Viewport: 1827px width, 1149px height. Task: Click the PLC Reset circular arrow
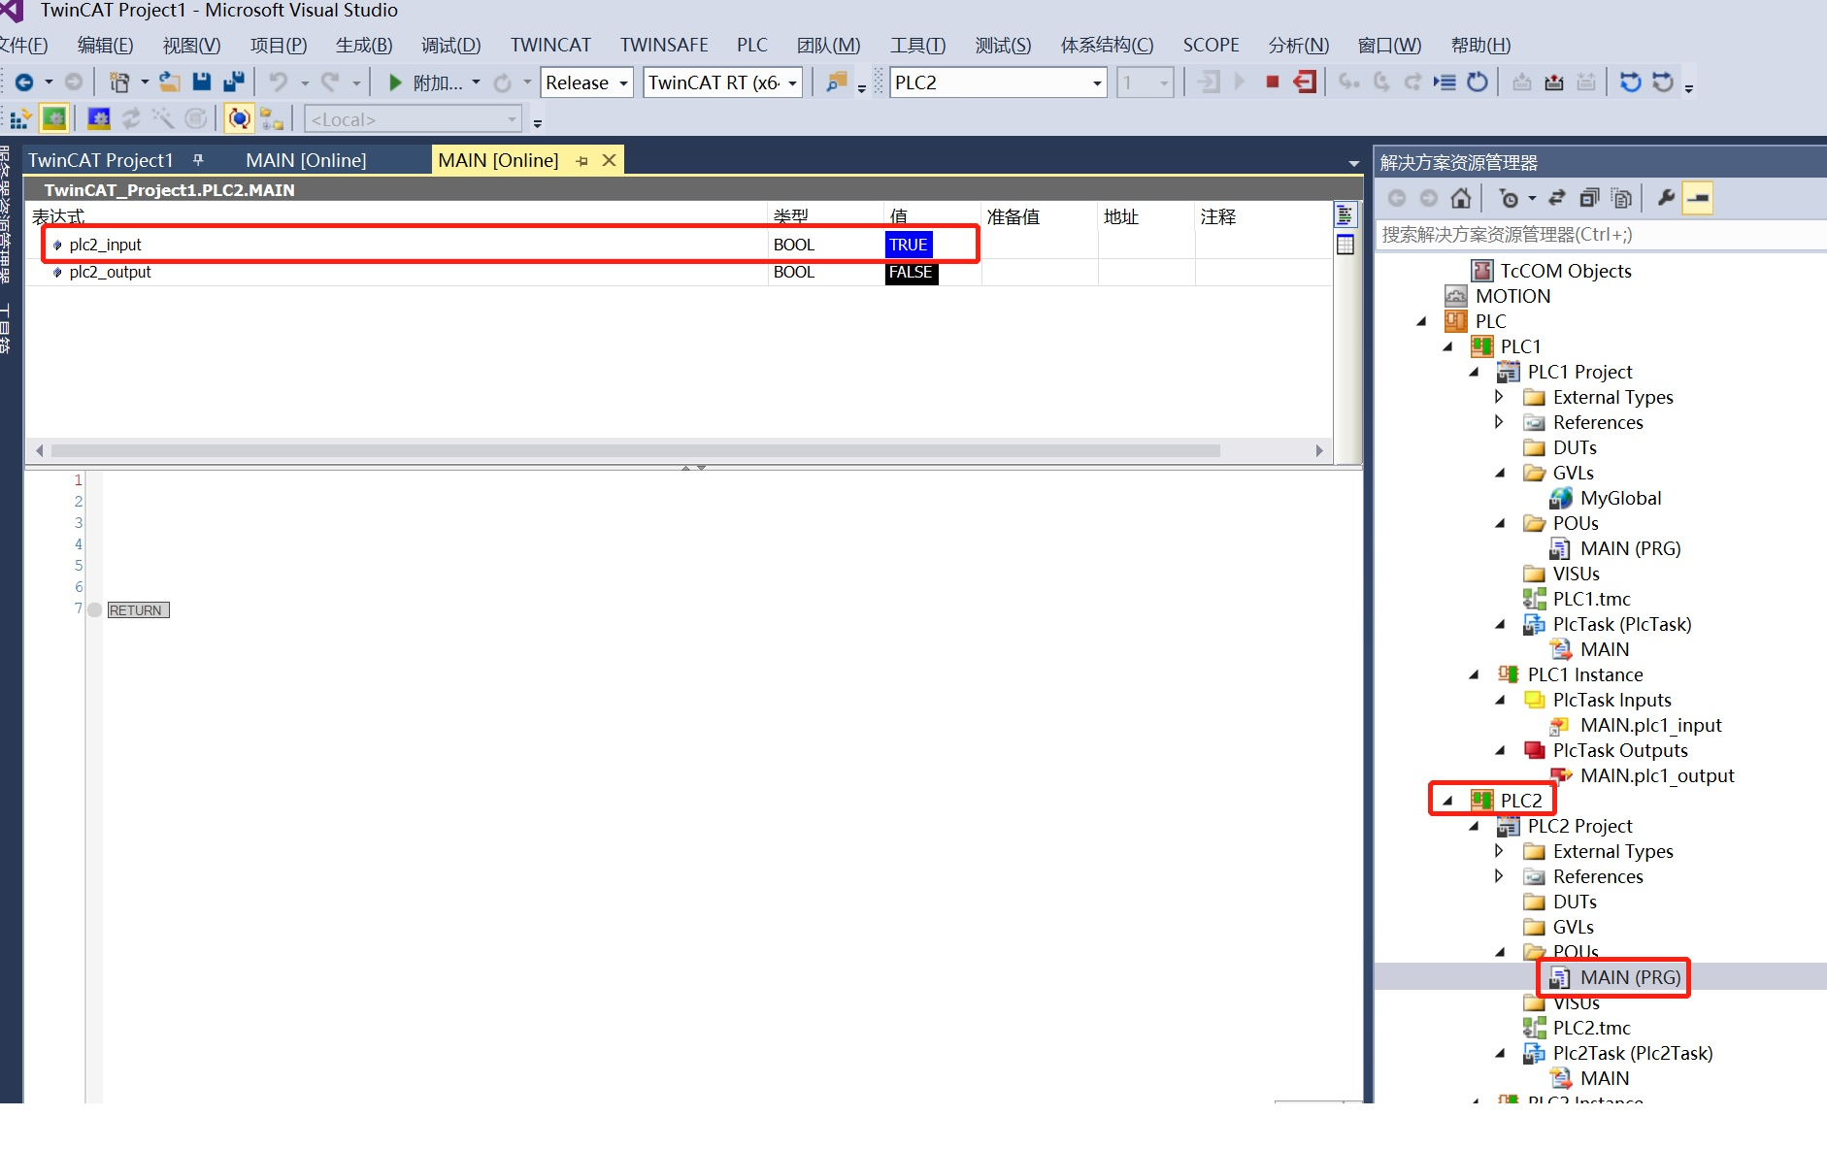(x=1478, y=82)
